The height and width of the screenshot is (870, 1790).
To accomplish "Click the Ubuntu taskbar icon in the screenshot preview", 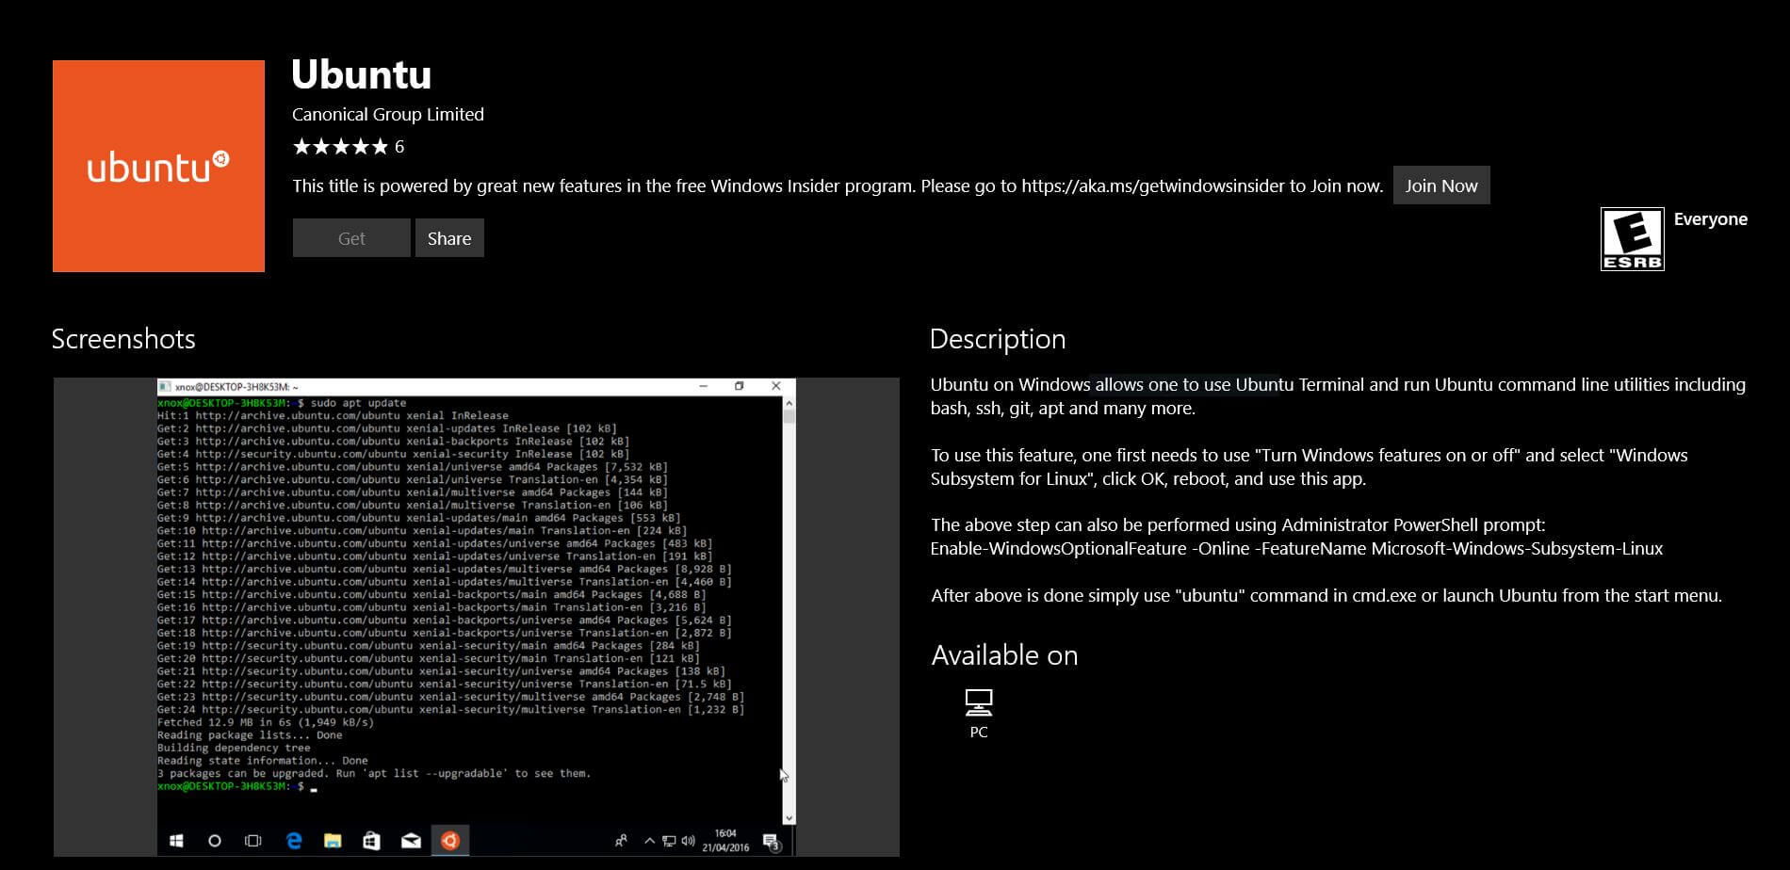I will tap(450, 841).
